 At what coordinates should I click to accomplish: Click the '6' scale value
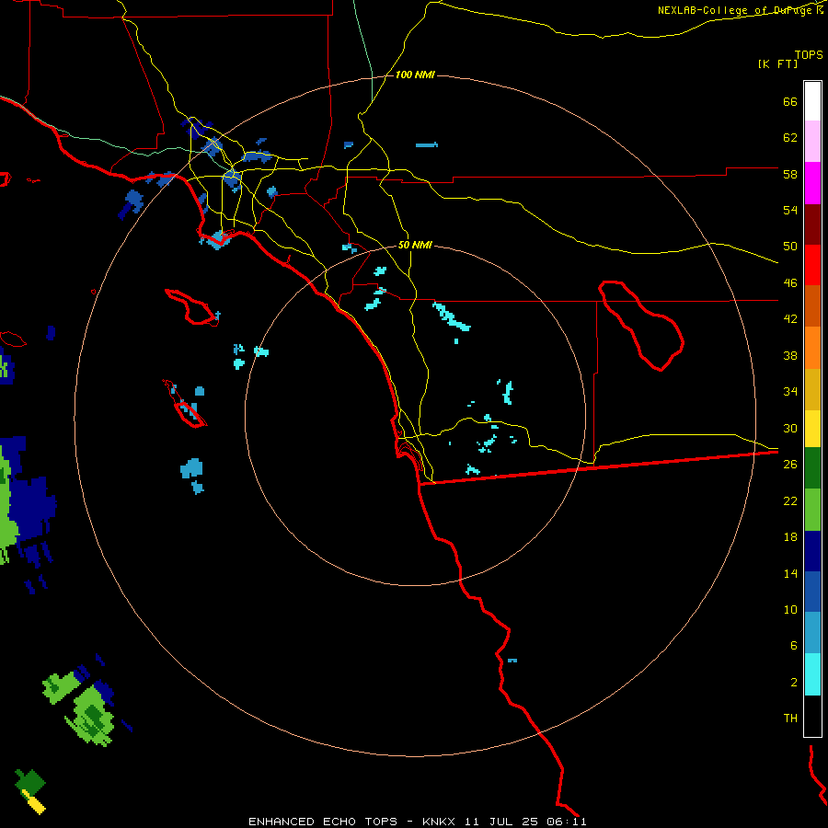[x=793, y=645]
